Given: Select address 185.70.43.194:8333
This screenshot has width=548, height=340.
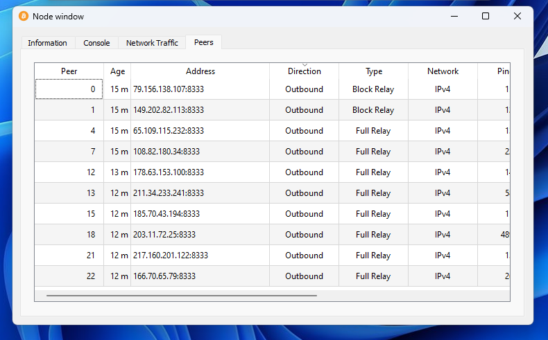Looking at the screenshot, I should tap(166, 214).
